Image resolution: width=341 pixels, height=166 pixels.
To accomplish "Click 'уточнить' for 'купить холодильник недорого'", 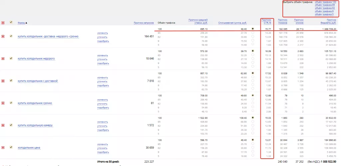I will (102, 59).
